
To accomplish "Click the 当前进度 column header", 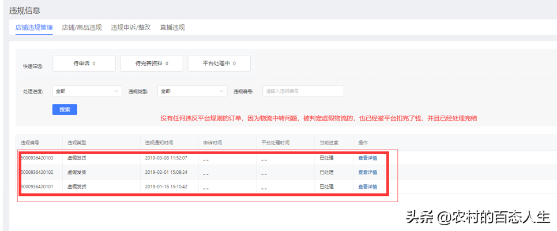I will [x=329, y=143].
